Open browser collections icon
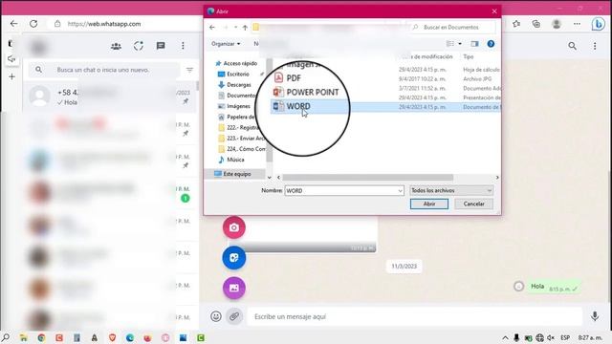The image size is (612, 344). 536,24
